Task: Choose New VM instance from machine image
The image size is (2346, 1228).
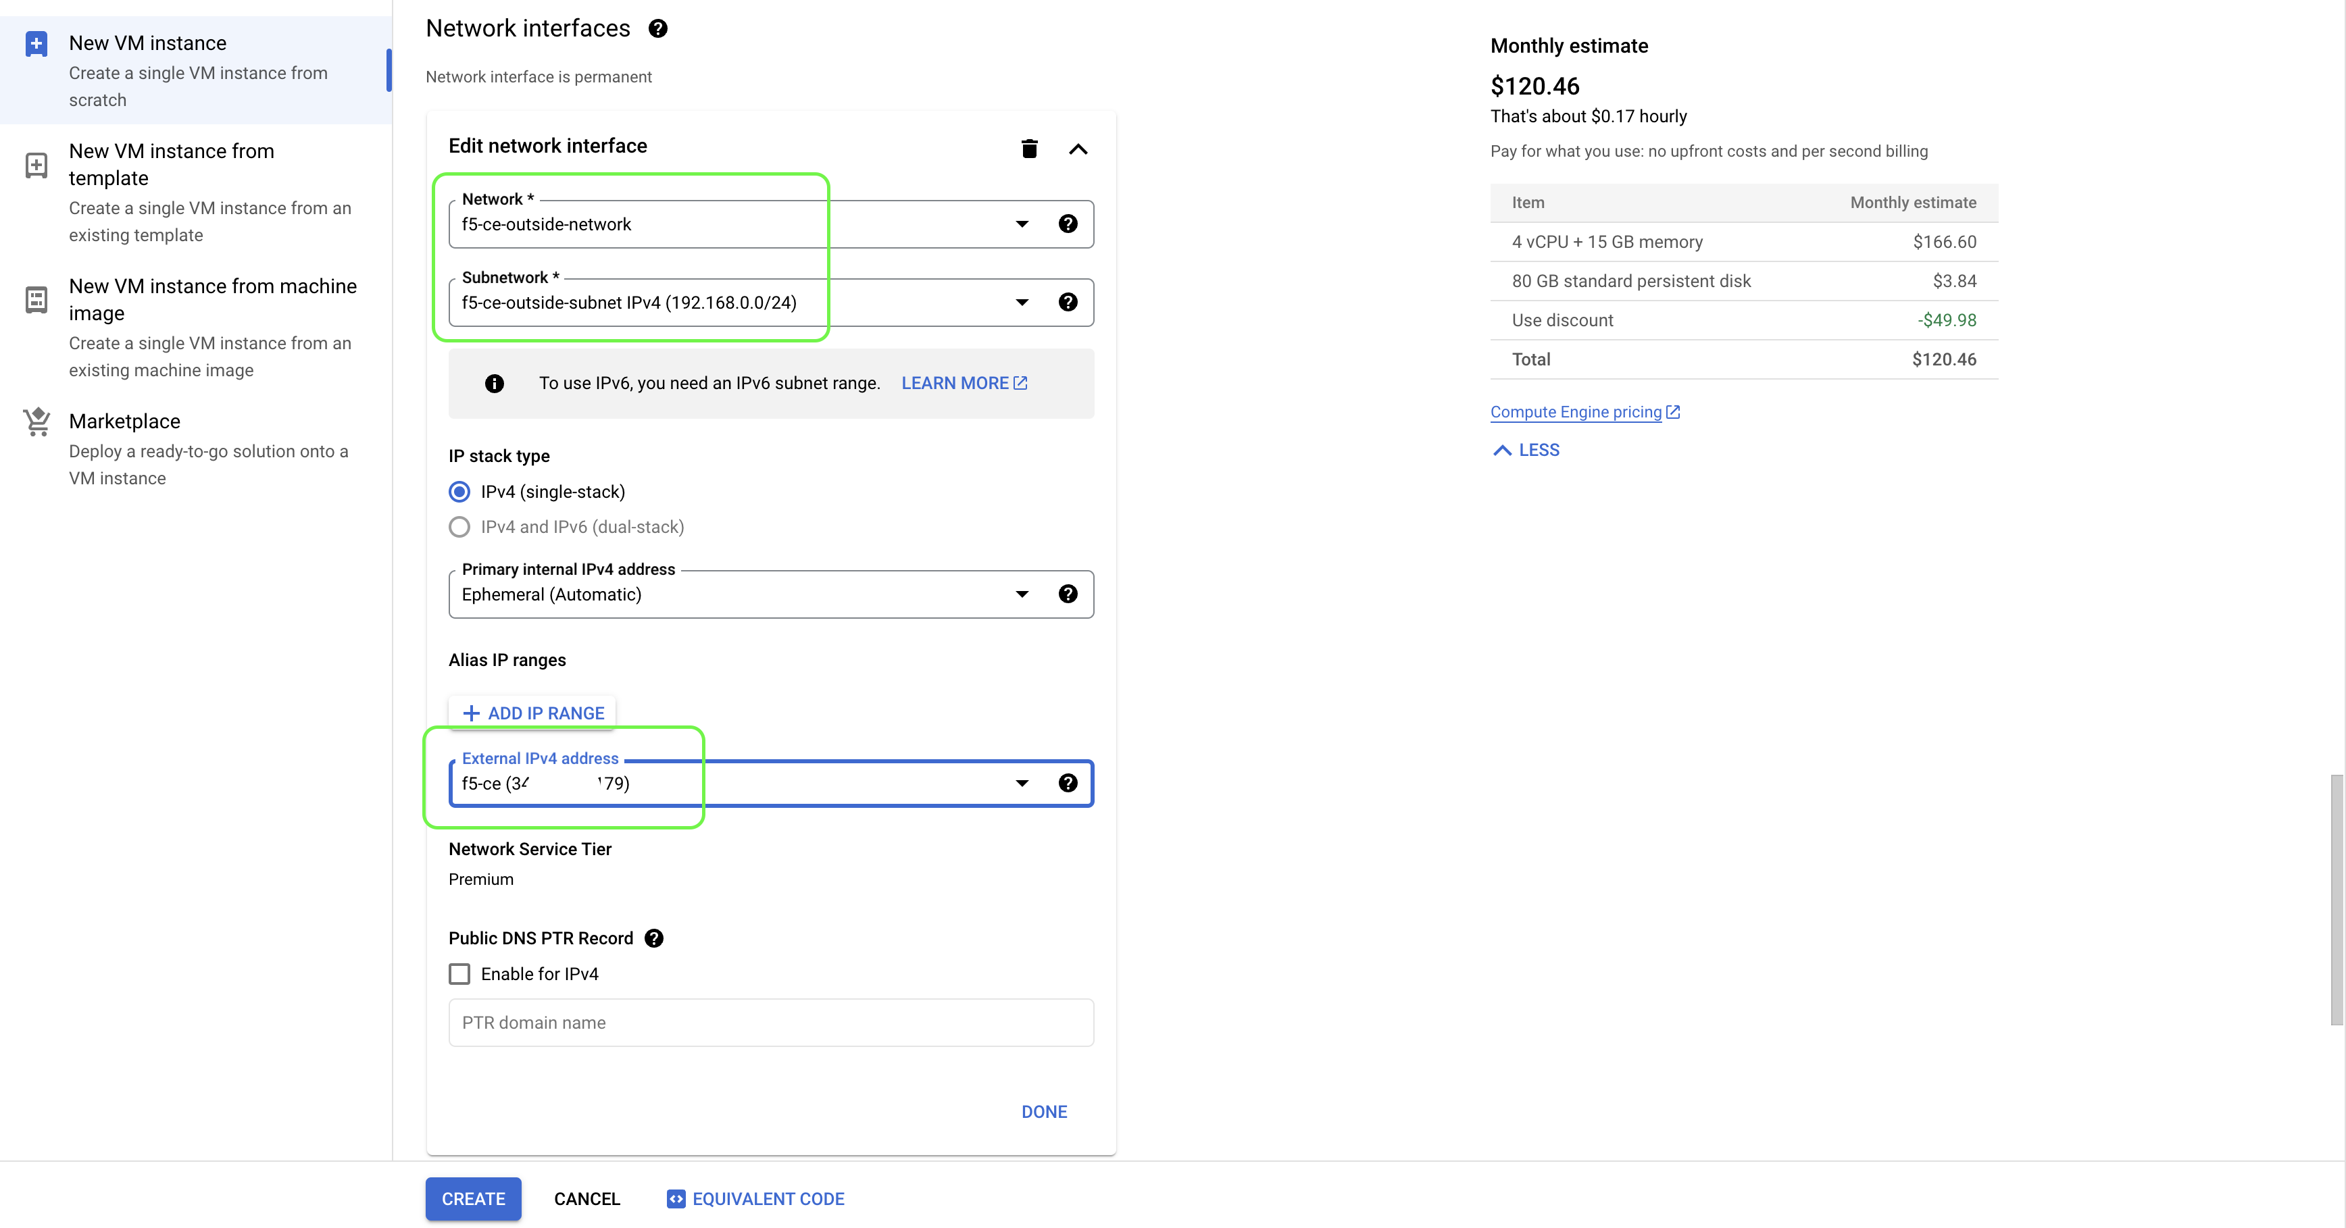Action: coord(212,299)
